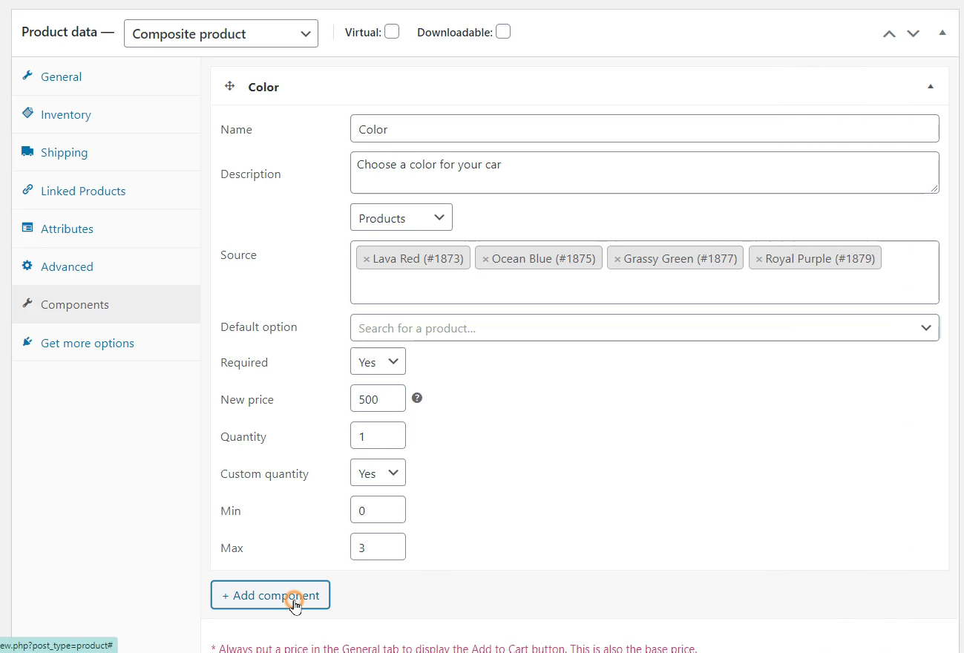Click the Color component header title
The height and width of the screenshot is (653, 964).
[x=263, y=87]
